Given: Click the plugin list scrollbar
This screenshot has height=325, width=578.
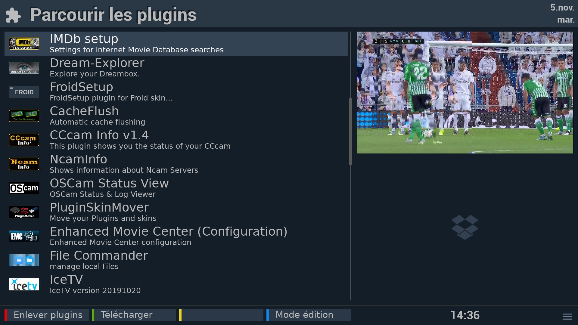Looking at the screenshot, I should pos(350,132).
